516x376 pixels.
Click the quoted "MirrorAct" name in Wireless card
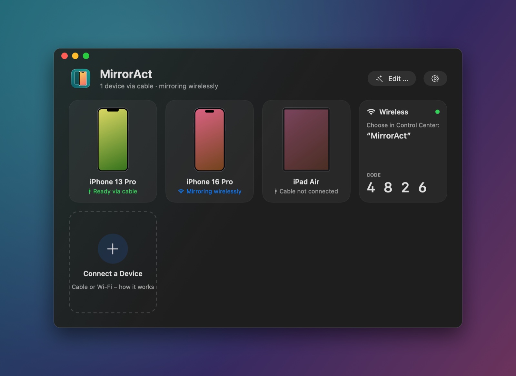pyautogui.click(x=389, y=136)
